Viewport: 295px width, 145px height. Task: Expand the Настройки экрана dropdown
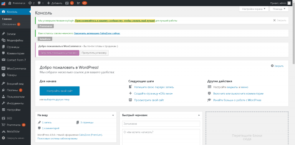click(254, 9)
